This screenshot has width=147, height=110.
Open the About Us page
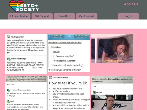click(x=131, y=4)
